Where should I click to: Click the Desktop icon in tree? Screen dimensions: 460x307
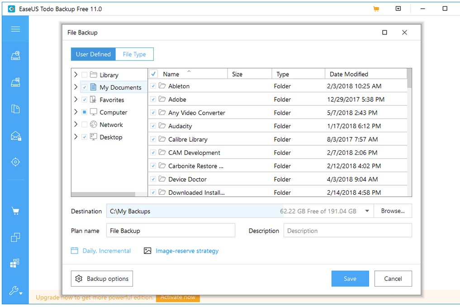93,137
